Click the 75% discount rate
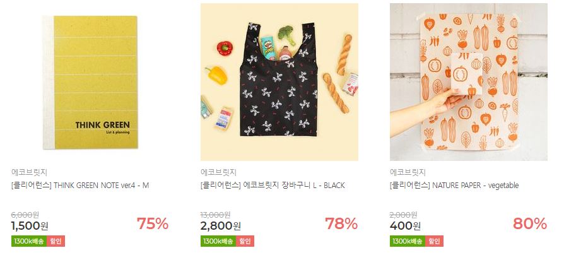The image size is (564, 260). click(x=153, y=223)
